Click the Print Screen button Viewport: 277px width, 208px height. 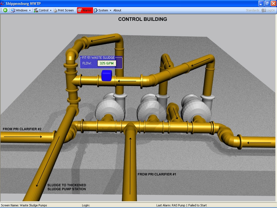pos(64,10)
